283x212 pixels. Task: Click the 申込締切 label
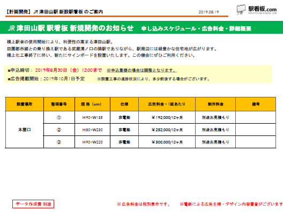[20, 70]
